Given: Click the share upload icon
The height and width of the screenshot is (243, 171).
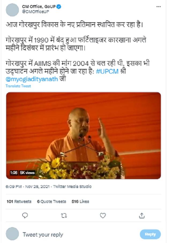Looking at the screenshot, I should point(142,215).
